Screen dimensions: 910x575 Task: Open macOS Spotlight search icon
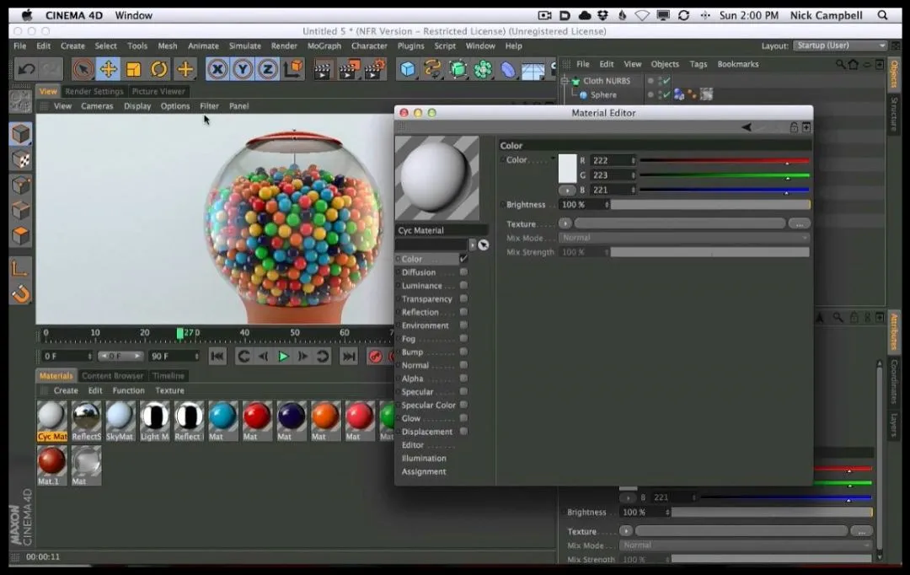pyautogui.click(x=882, y=16)
